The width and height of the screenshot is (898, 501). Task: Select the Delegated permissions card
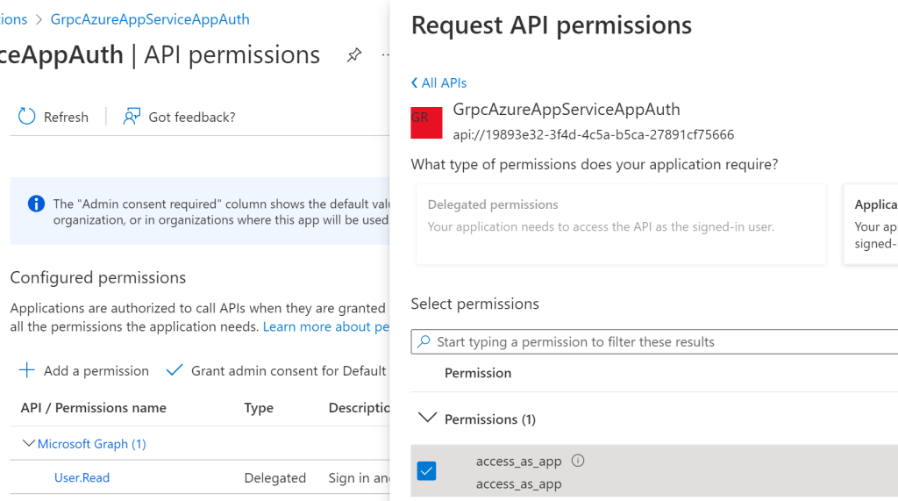click(620, 224)
